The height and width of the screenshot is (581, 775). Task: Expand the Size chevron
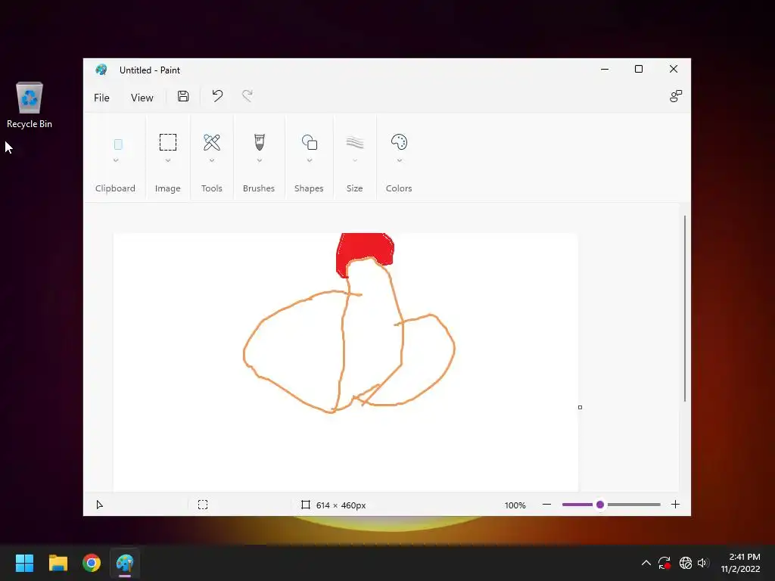click(x=355, y=160)
